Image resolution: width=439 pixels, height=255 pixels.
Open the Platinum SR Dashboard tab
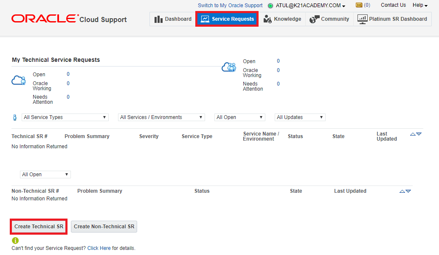(392, 19)
